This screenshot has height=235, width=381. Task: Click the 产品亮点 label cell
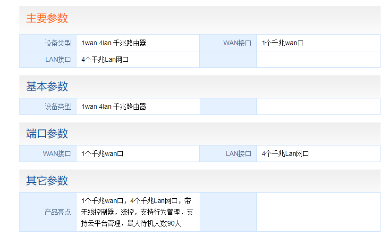(48, 212)
